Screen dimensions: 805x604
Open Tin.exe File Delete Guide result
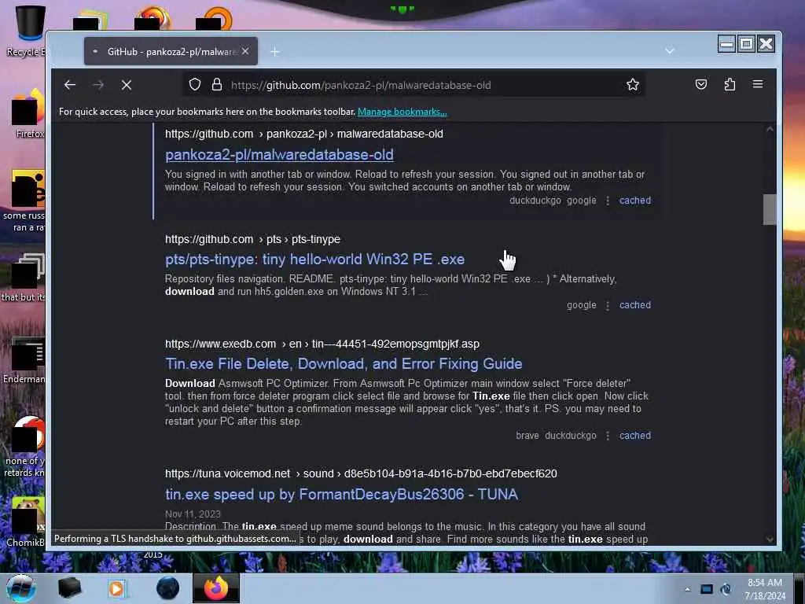[x=344, y=364]
